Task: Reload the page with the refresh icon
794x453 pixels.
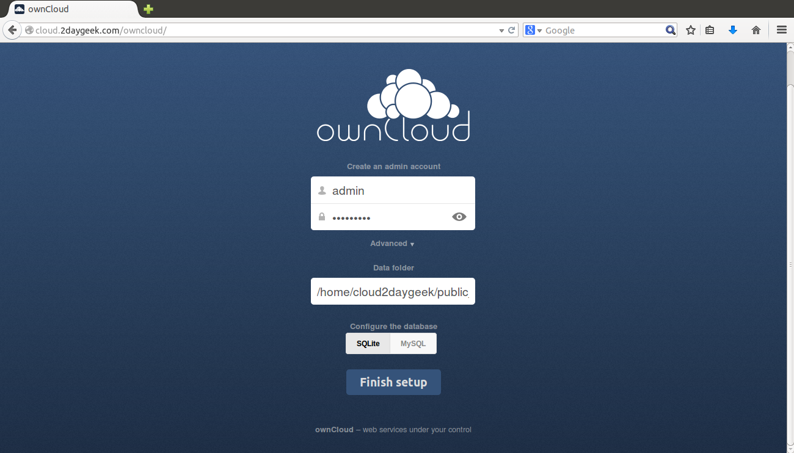Action: (512, 30)
